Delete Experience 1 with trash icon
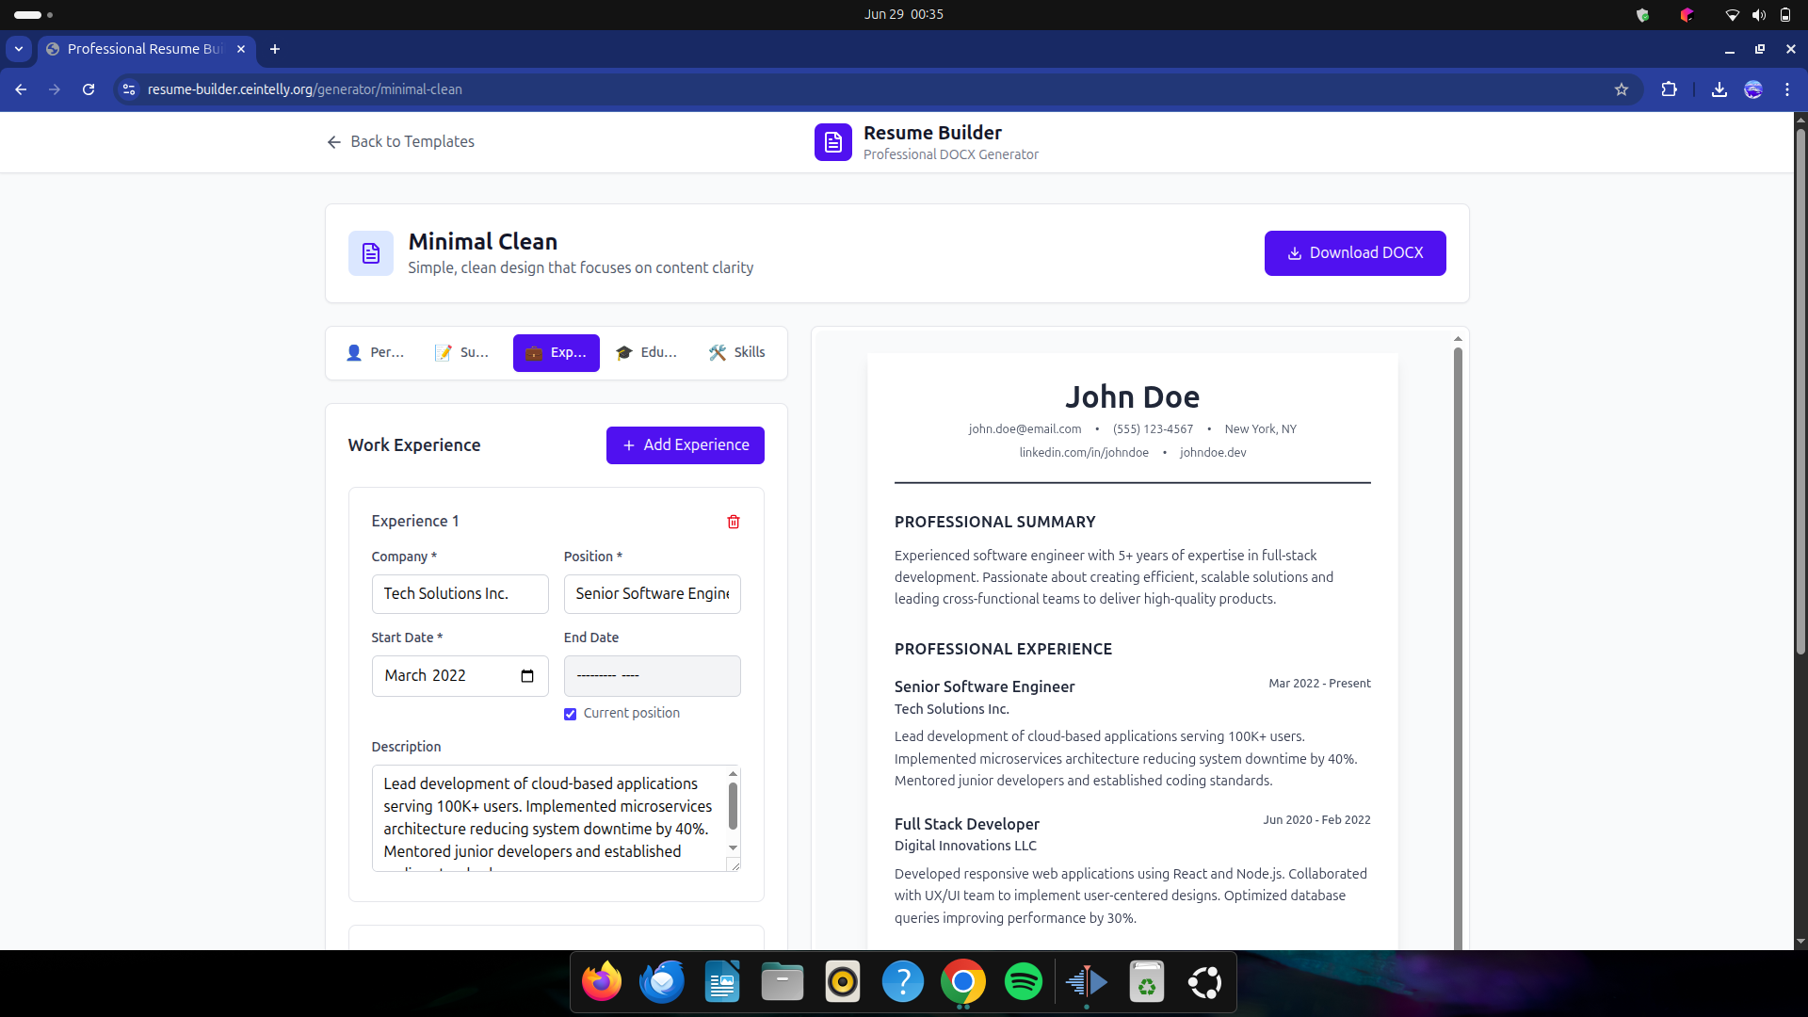Image resolution: width=1808 pixels, height=1017 pixels. 734,522
